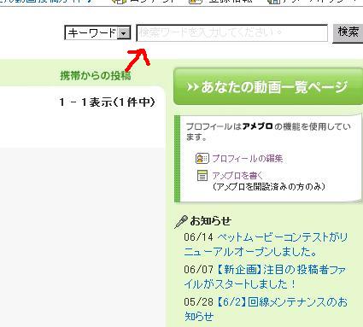
Task: Click the notepad icon beside アメブロを書く
Action: pyautogui.click(x=202, y=176)
